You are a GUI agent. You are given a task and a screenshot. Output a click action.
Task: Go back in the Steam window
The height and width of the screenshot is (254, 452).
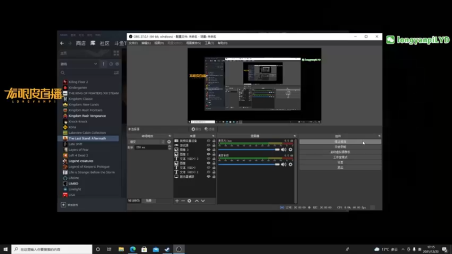click(x=62, y=43)
